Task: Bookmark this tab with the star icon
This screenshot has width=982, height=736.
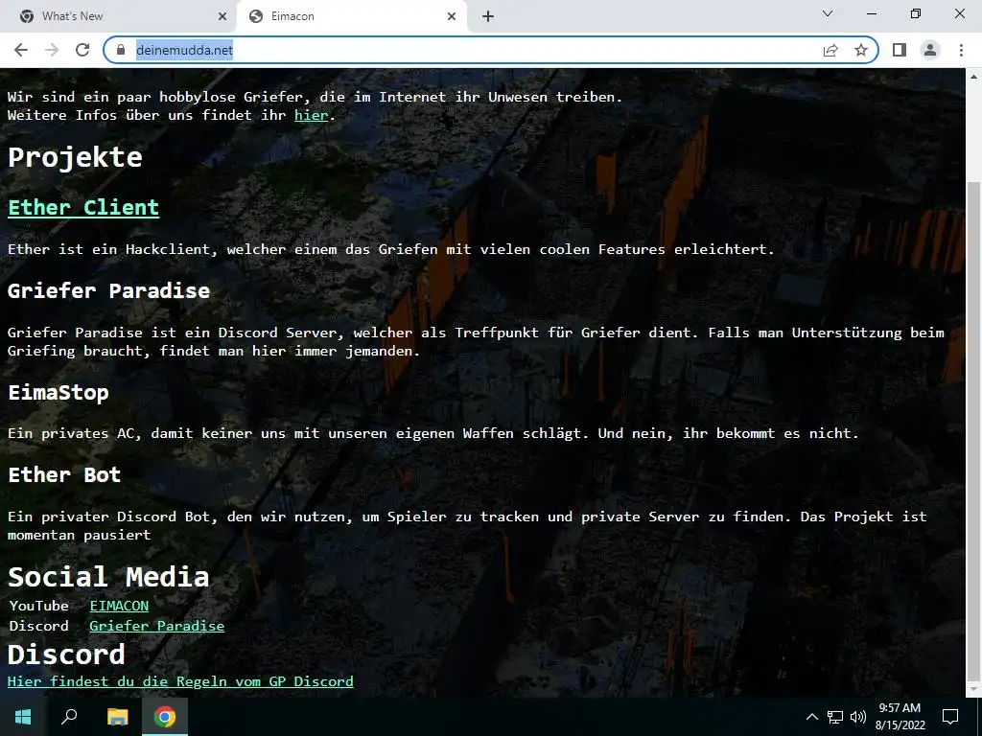Action: 861,50
